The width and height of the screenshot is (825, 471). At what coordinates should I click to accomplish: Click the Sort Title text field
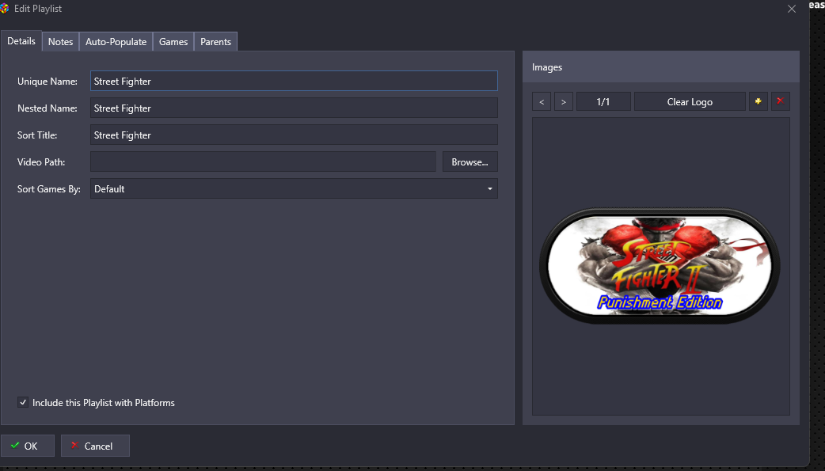pyautogui.click(x=294, y=135)
